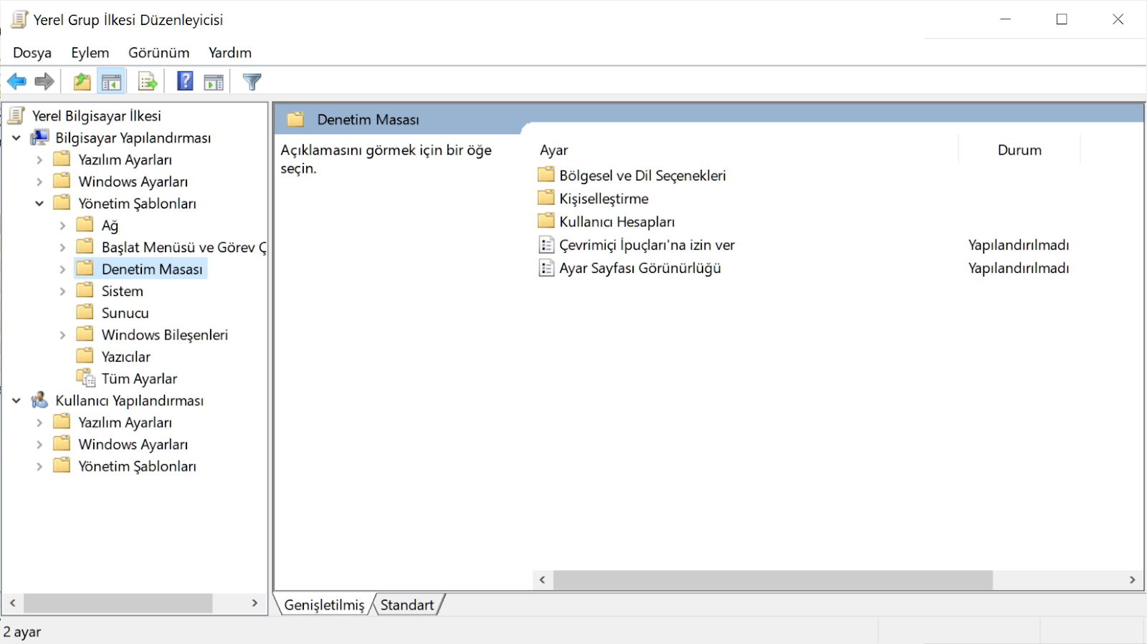The width and height of the screenshot is (1147, 644).
Task: Open the Eylem menu
Action: (x=90, y=52)
